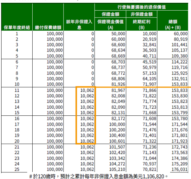Screen dimensions: 191x179
Task: Click the 保證金額 sub-header
Action: pyautogui.click(x=110, y=14)
